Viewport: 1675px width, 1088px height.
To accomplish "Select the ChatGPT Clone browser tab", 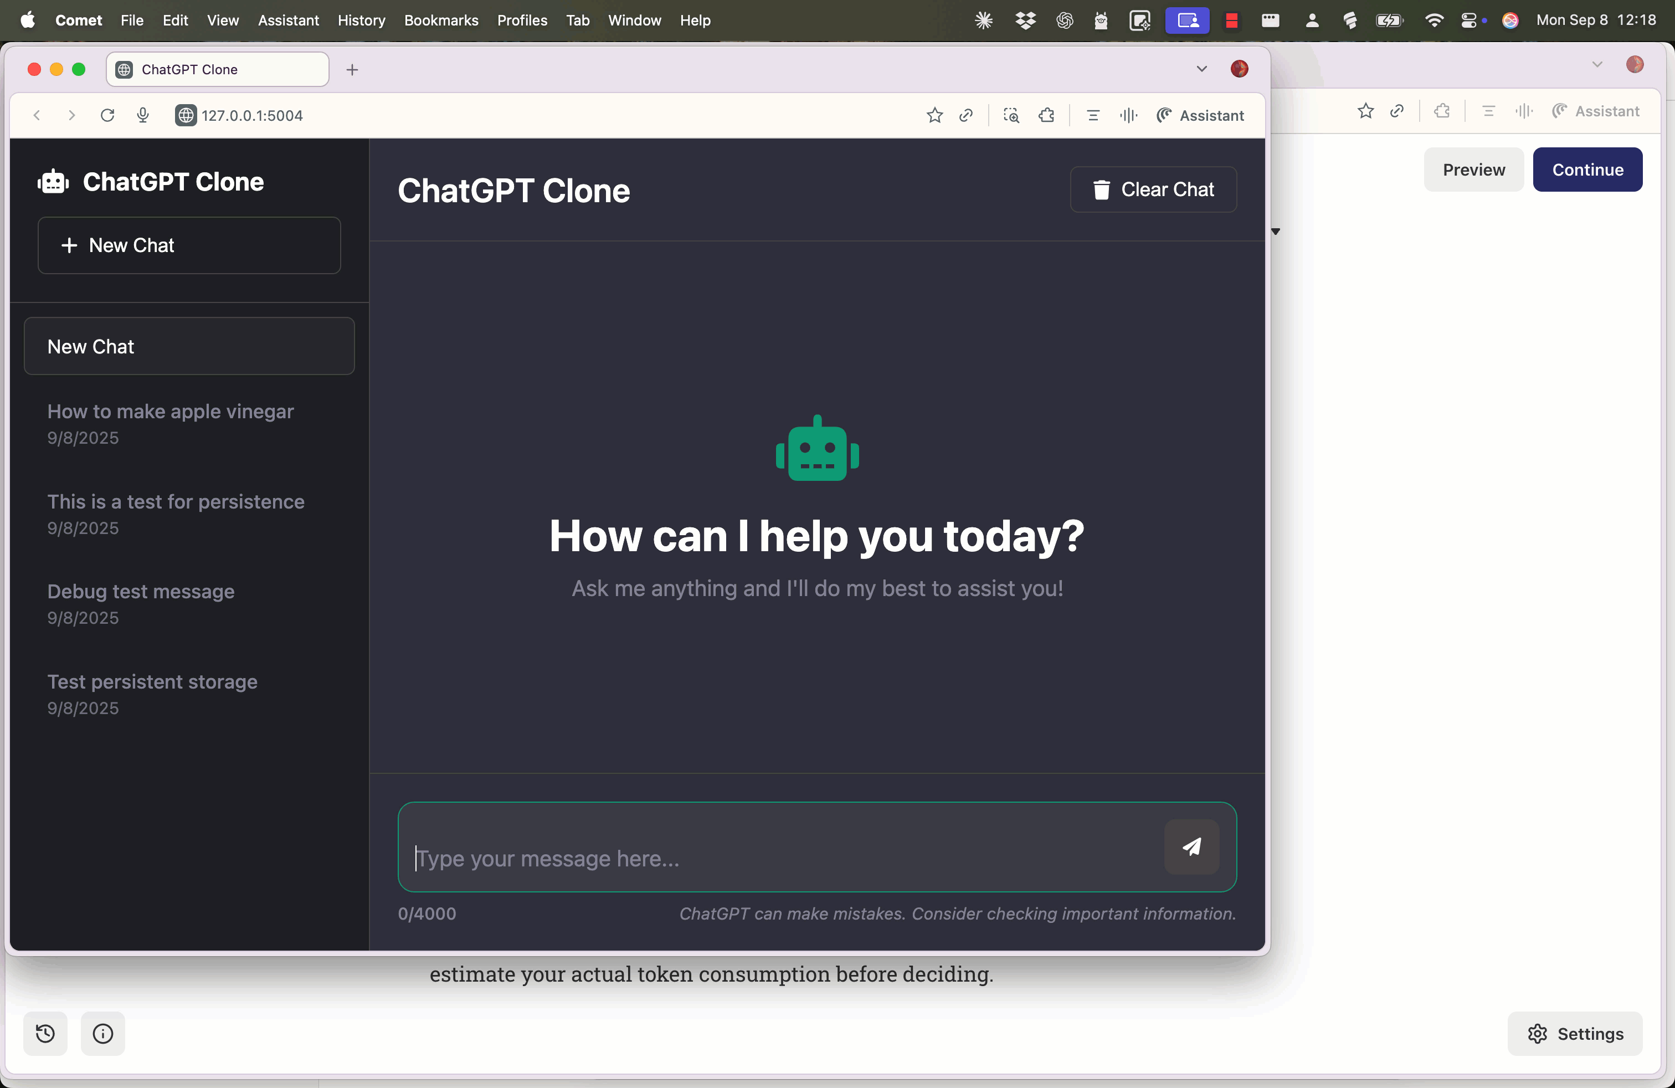I will pos(218,70).
